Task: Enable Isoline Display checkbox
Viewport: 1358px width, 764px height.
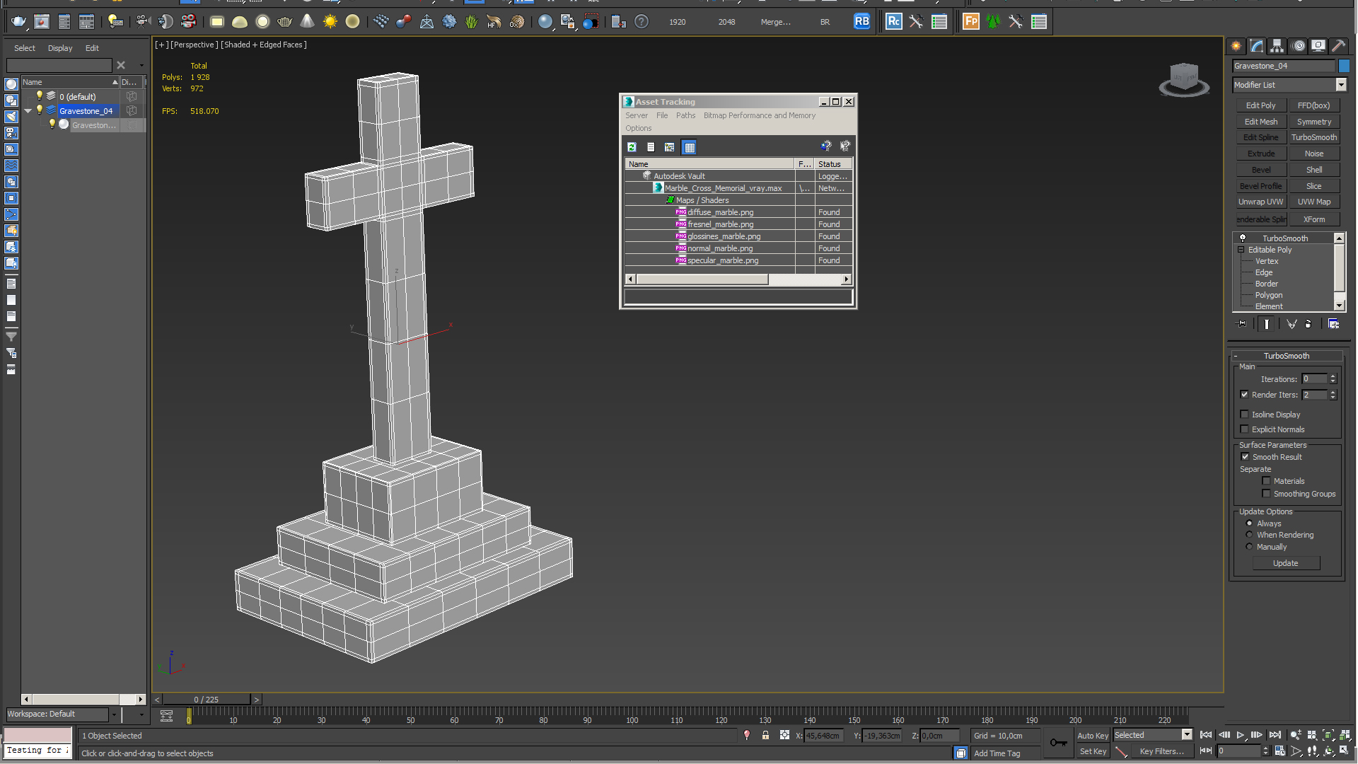Action: 1245,414
